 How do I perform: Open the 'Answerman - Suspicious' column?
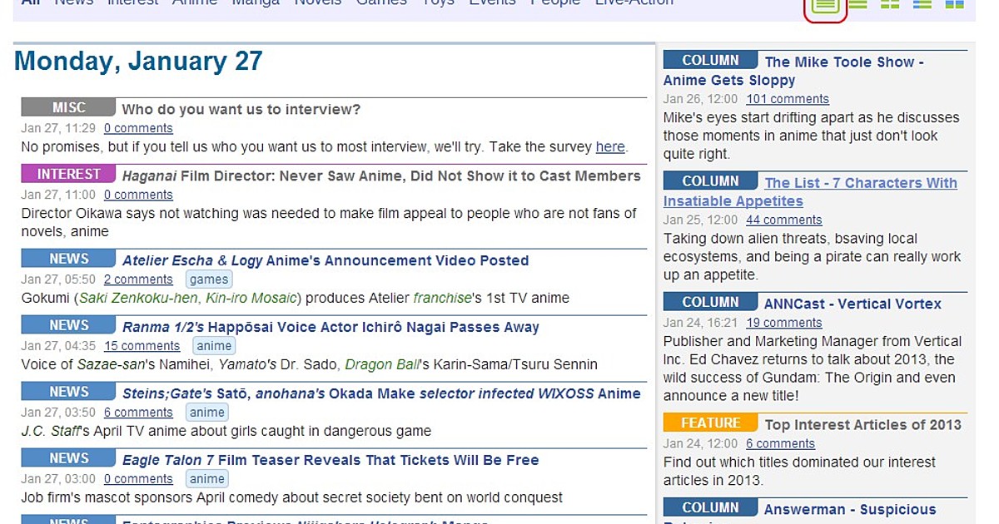tap(850, 509)
